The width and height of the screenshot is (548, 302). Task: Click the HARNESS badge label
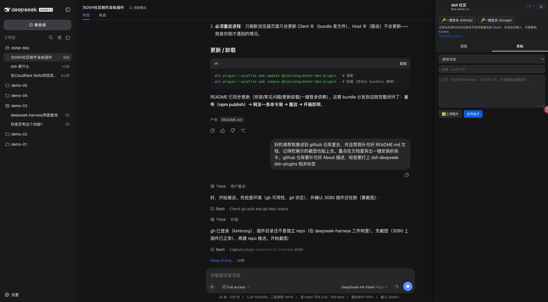46,10
